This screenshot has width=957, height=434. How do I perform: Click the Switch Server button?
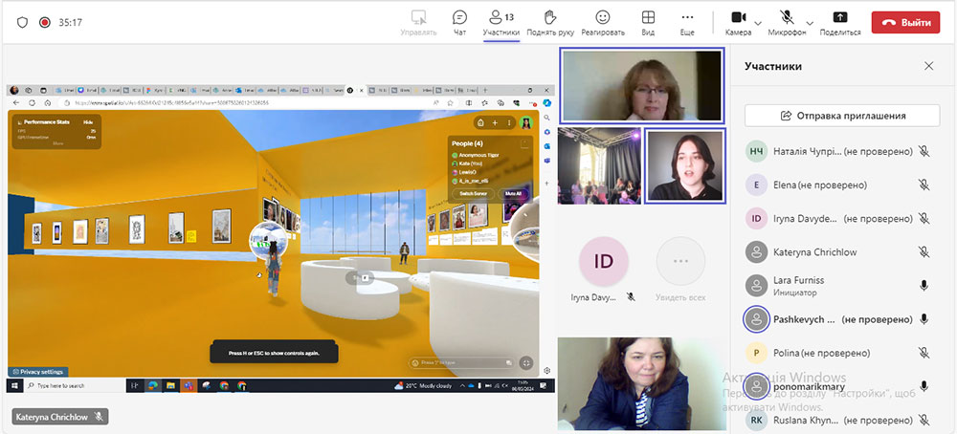click(473, 193)
